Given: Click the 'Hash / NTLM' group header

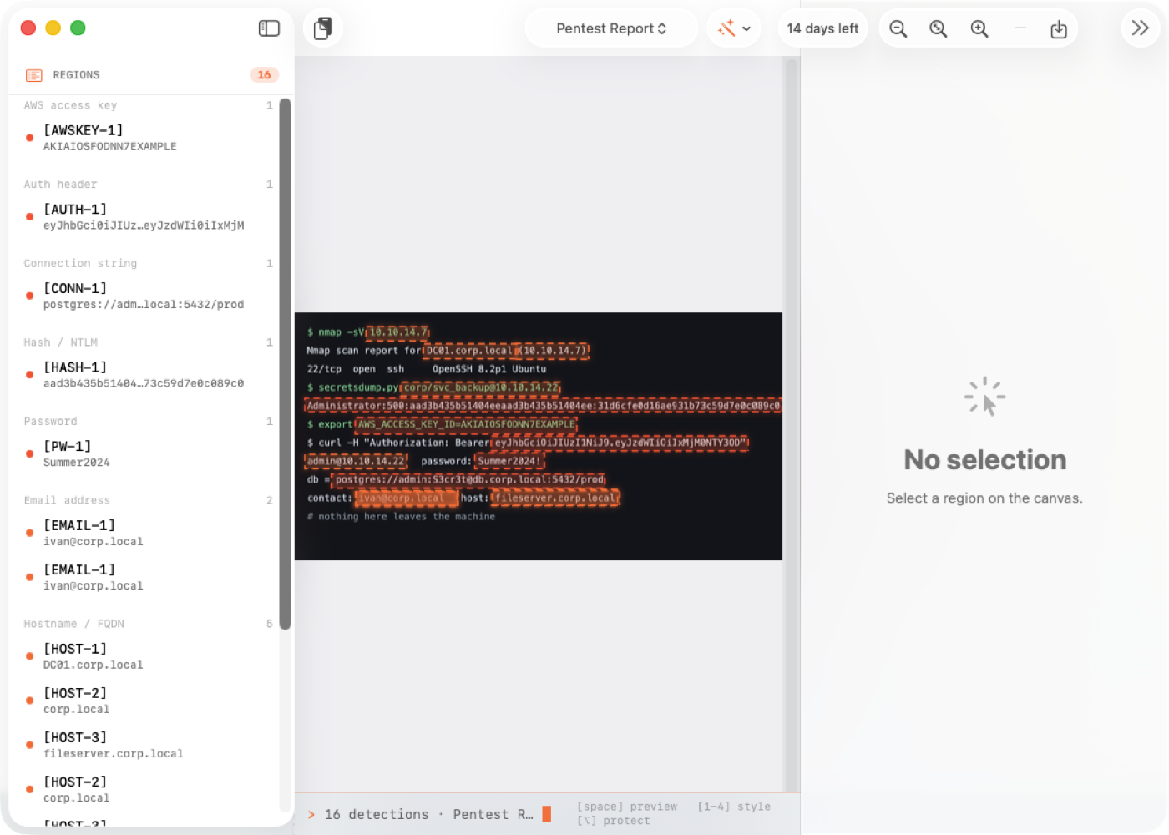Looking at the screenshot, I should pyautogui.click(x=60, y=342).
